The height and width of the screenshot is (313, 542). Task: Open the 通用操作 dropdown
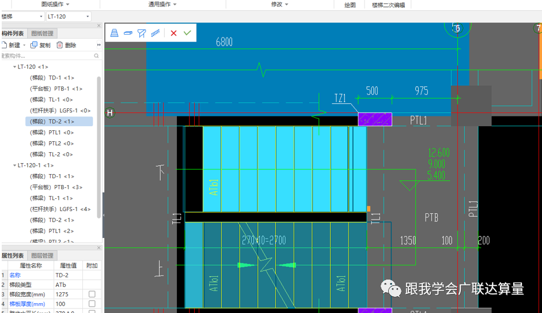[x=162, y=4]
